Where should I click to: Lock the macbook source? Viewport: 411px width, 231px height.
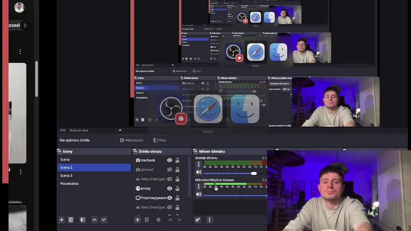(x=177, y=160)
